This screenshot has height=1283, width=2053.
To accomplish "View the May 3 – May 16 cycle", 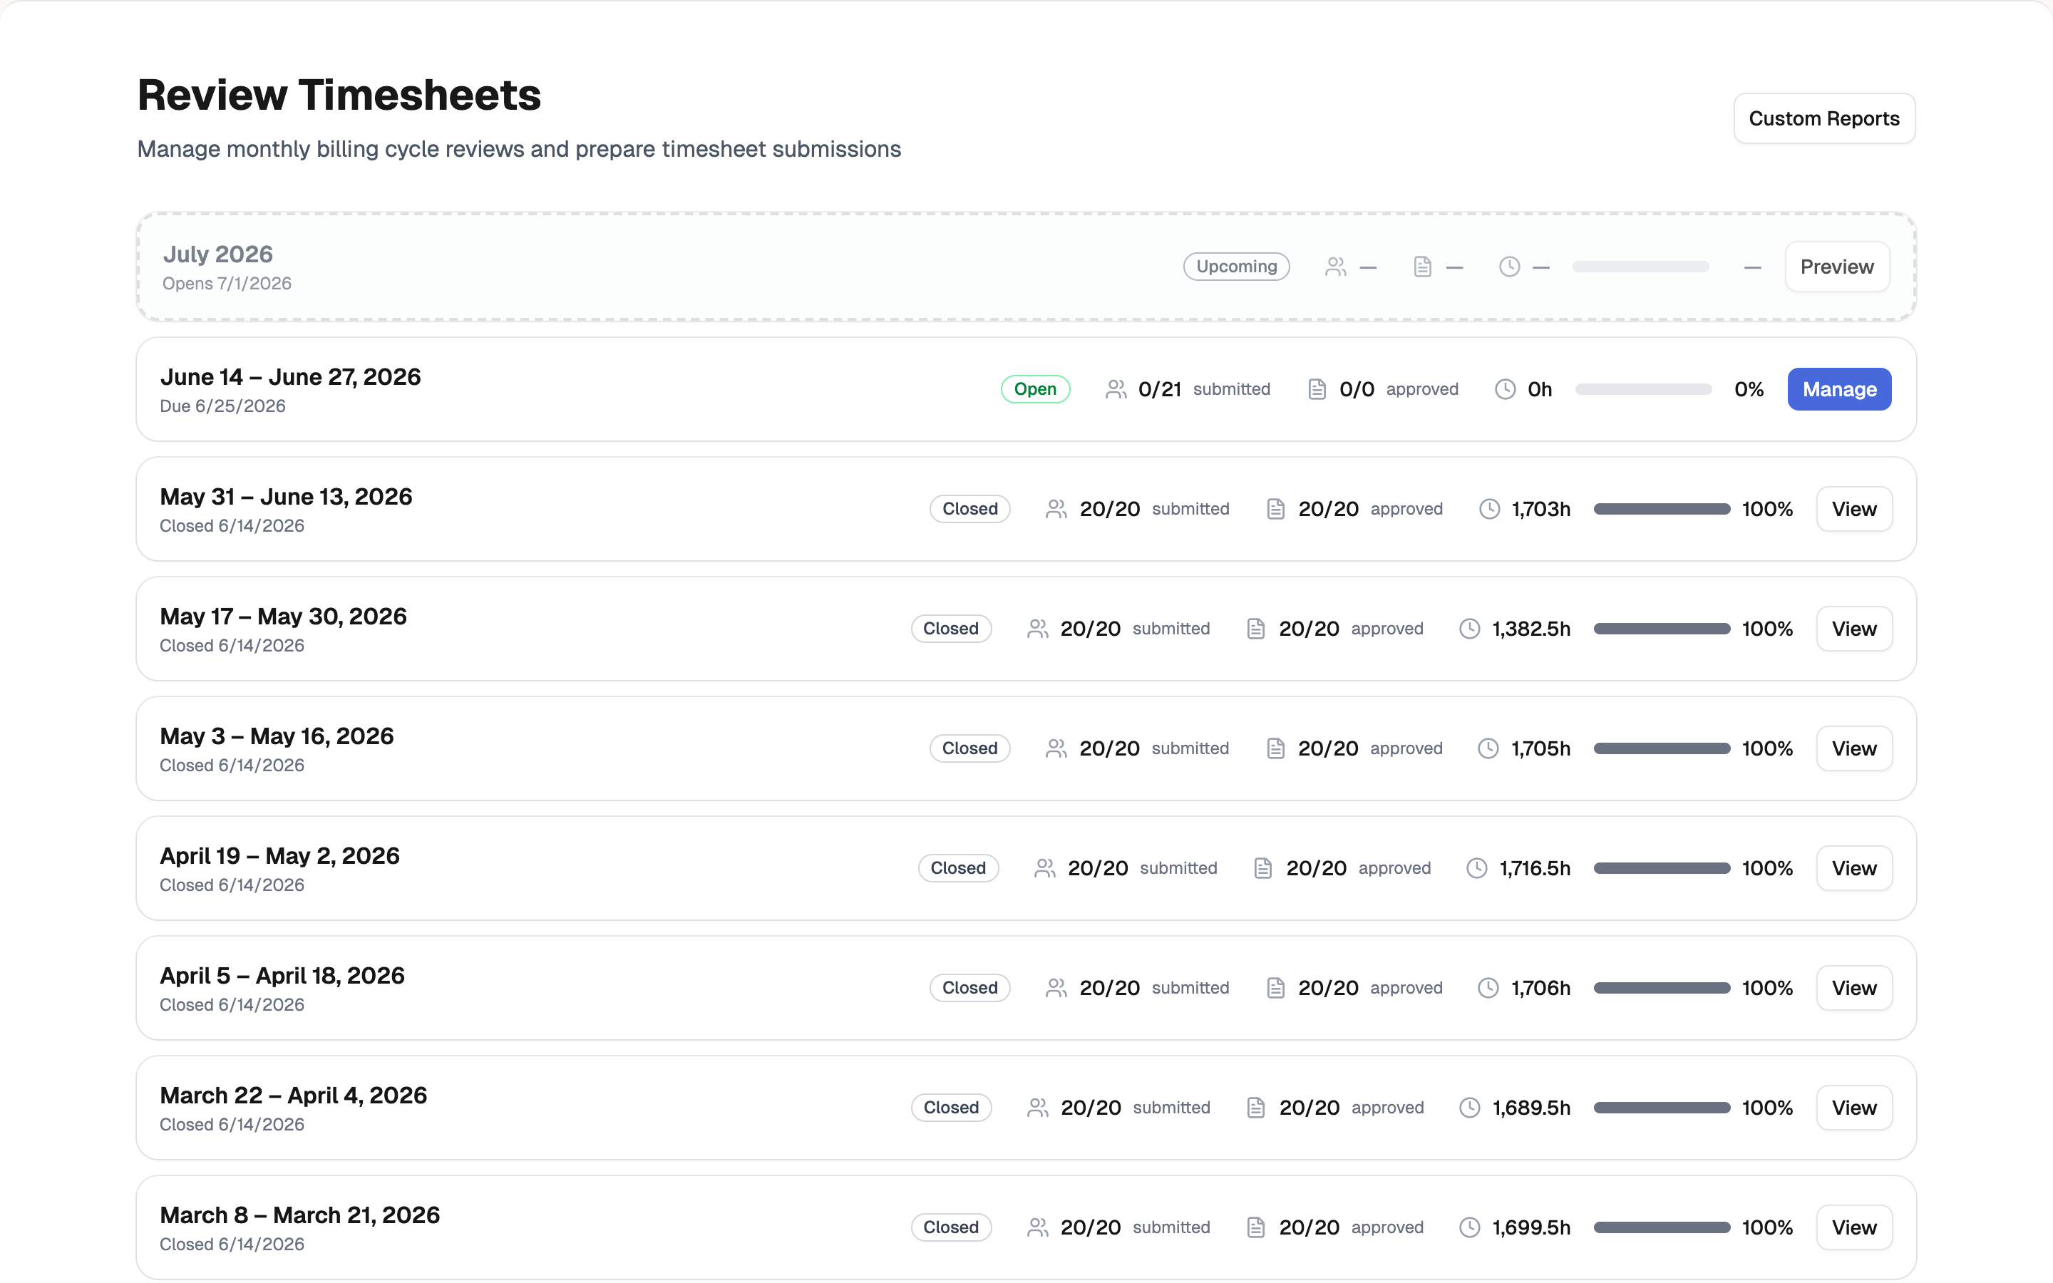I will click(x=1853, y=748).
